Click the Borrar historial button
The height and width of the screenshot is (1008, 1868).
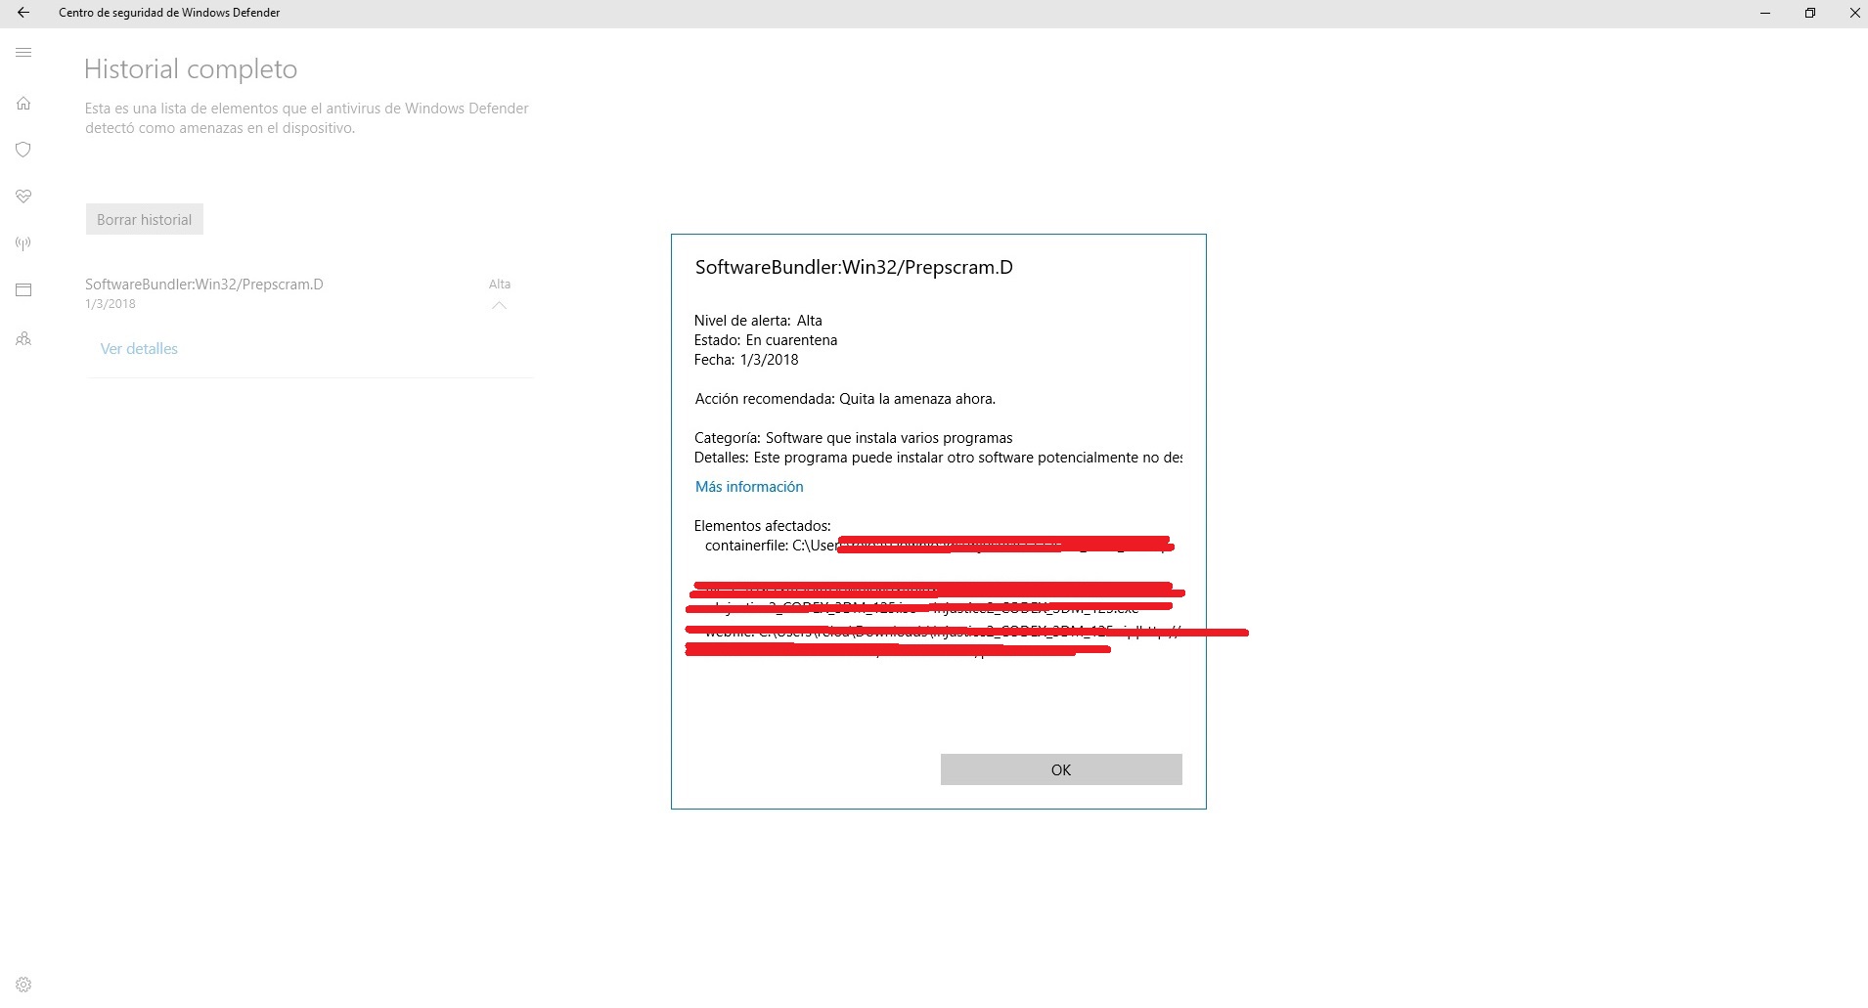tap(145, 219)
